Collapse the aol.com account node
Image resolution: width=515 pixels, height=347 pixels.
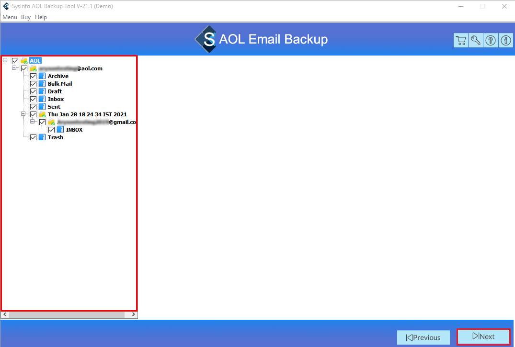click(14, 67)
